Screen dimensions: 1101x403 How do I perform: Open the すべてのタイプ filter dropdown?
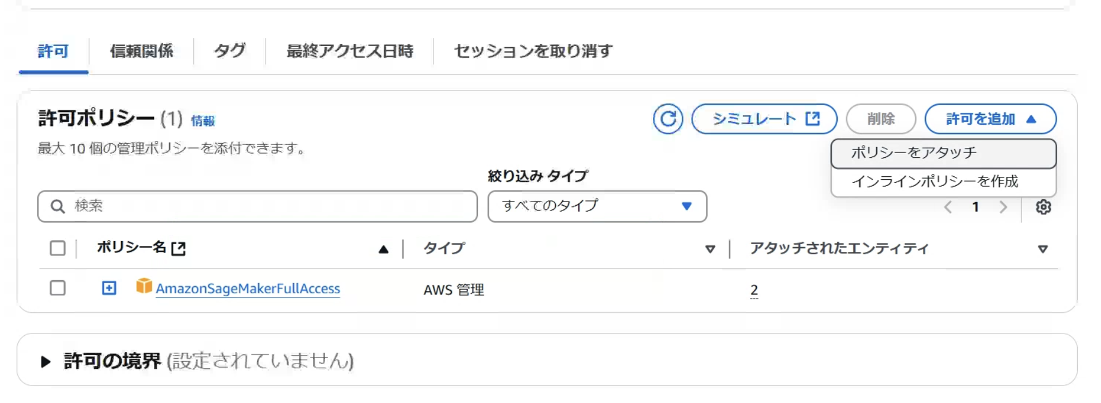pos(597,206)
